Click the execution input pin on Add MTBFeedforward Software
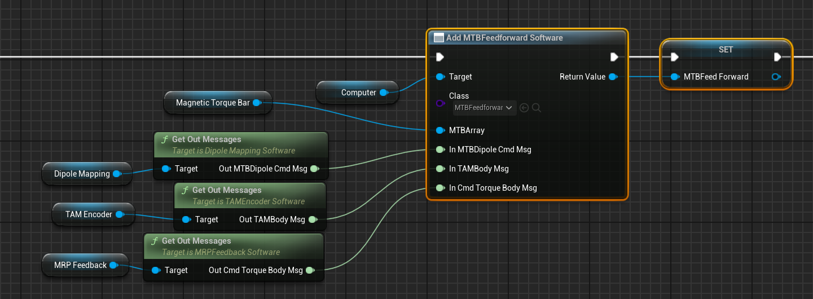The width and height of the screenshot is (813, 299). click(440, 57)
